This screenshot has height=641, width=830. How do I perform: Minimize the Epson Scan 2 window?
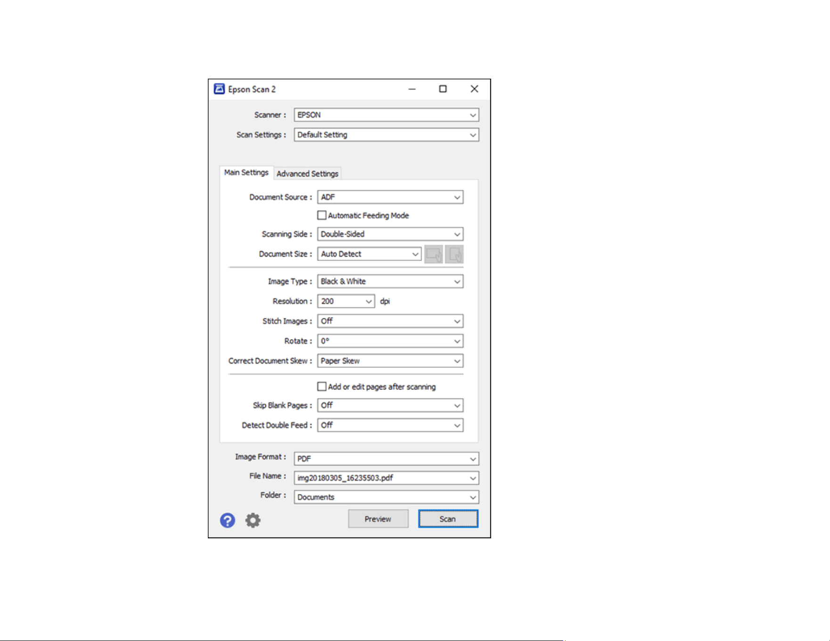[x=412, y=89]
